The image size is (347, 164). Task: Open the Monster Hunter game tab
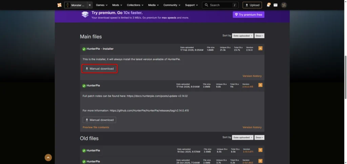tap(76, 5)
